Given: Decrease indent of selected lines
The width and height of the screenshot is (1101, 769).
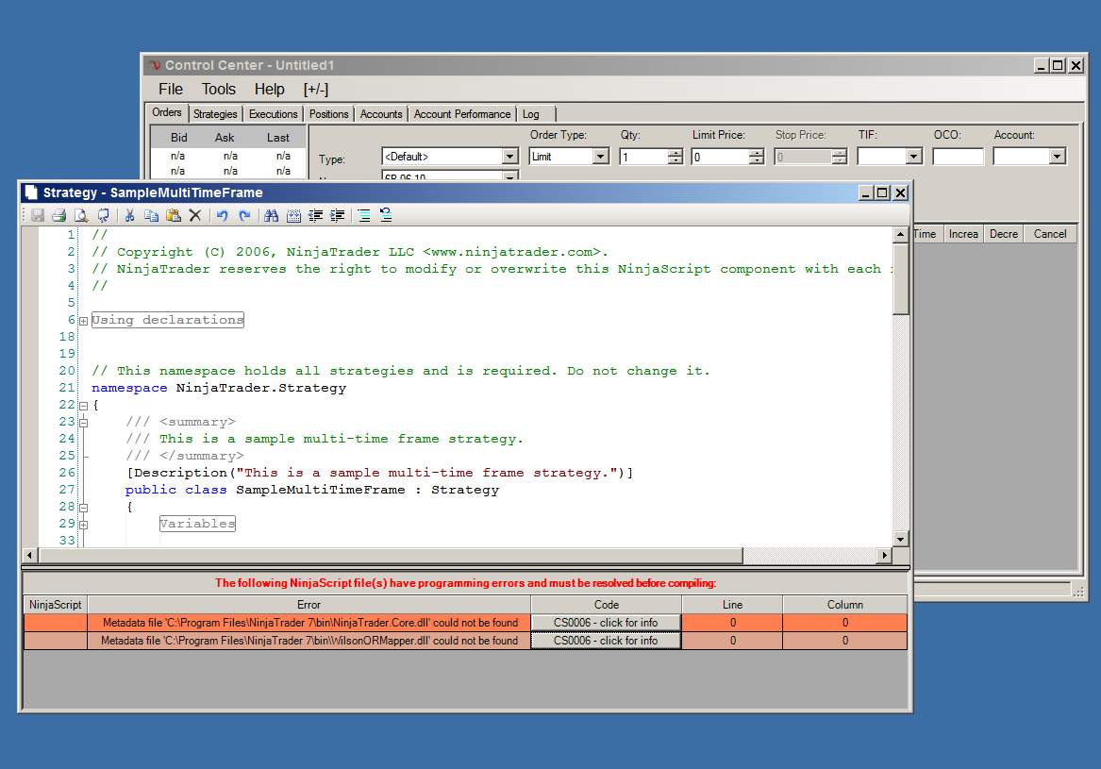Looking at the screenshot, I should click(x=315, y=215).
